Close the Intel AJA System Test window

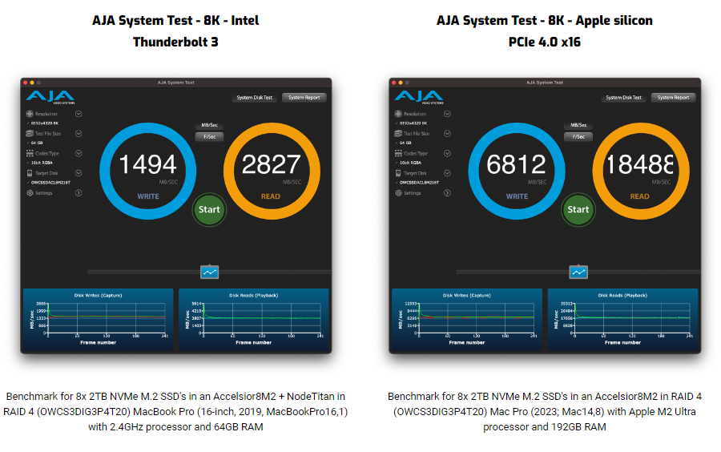tap(26, 83)
